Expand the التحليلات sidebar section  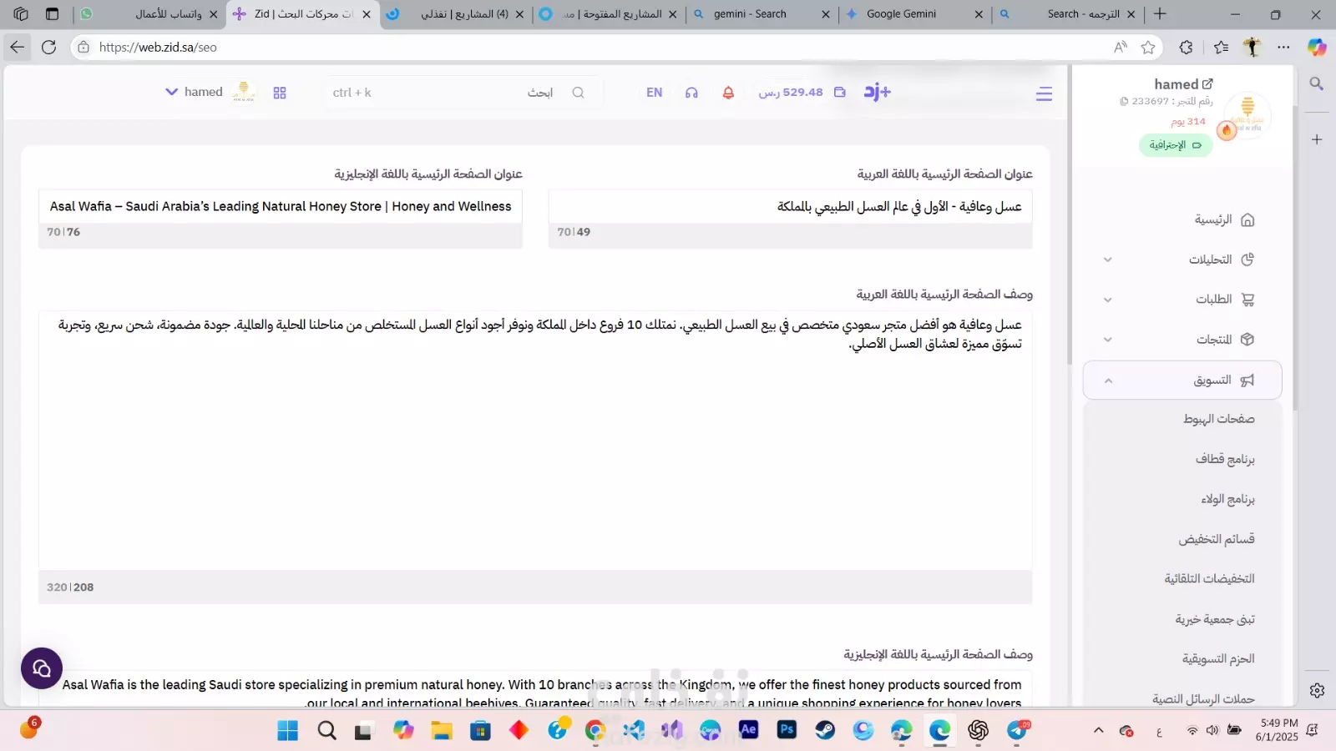point(1107,260)
